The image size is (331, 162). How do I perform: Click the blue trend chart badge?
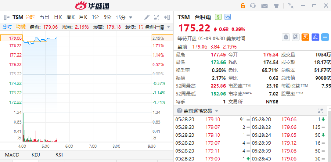click(x=228, y=17)
